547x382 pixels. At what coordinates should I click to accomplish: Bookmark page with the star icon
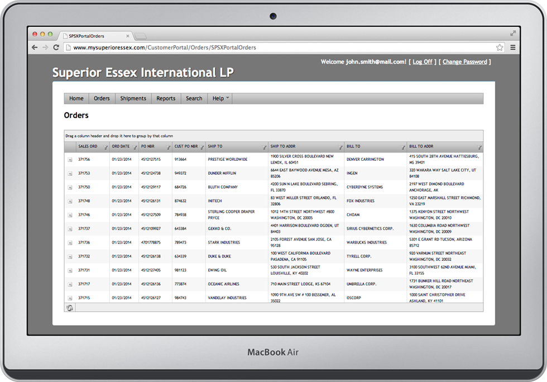pyautogui.click(x=500, y=47)
